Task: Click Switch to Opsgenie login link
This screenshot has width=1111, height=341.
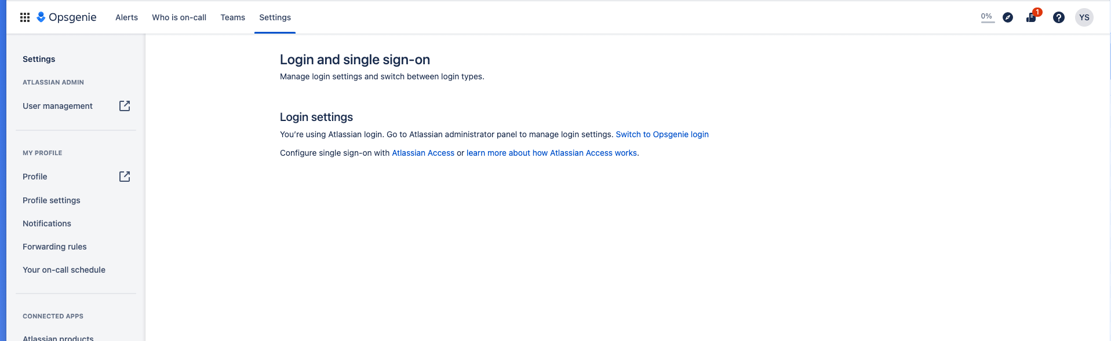Action: click(662, 134)
